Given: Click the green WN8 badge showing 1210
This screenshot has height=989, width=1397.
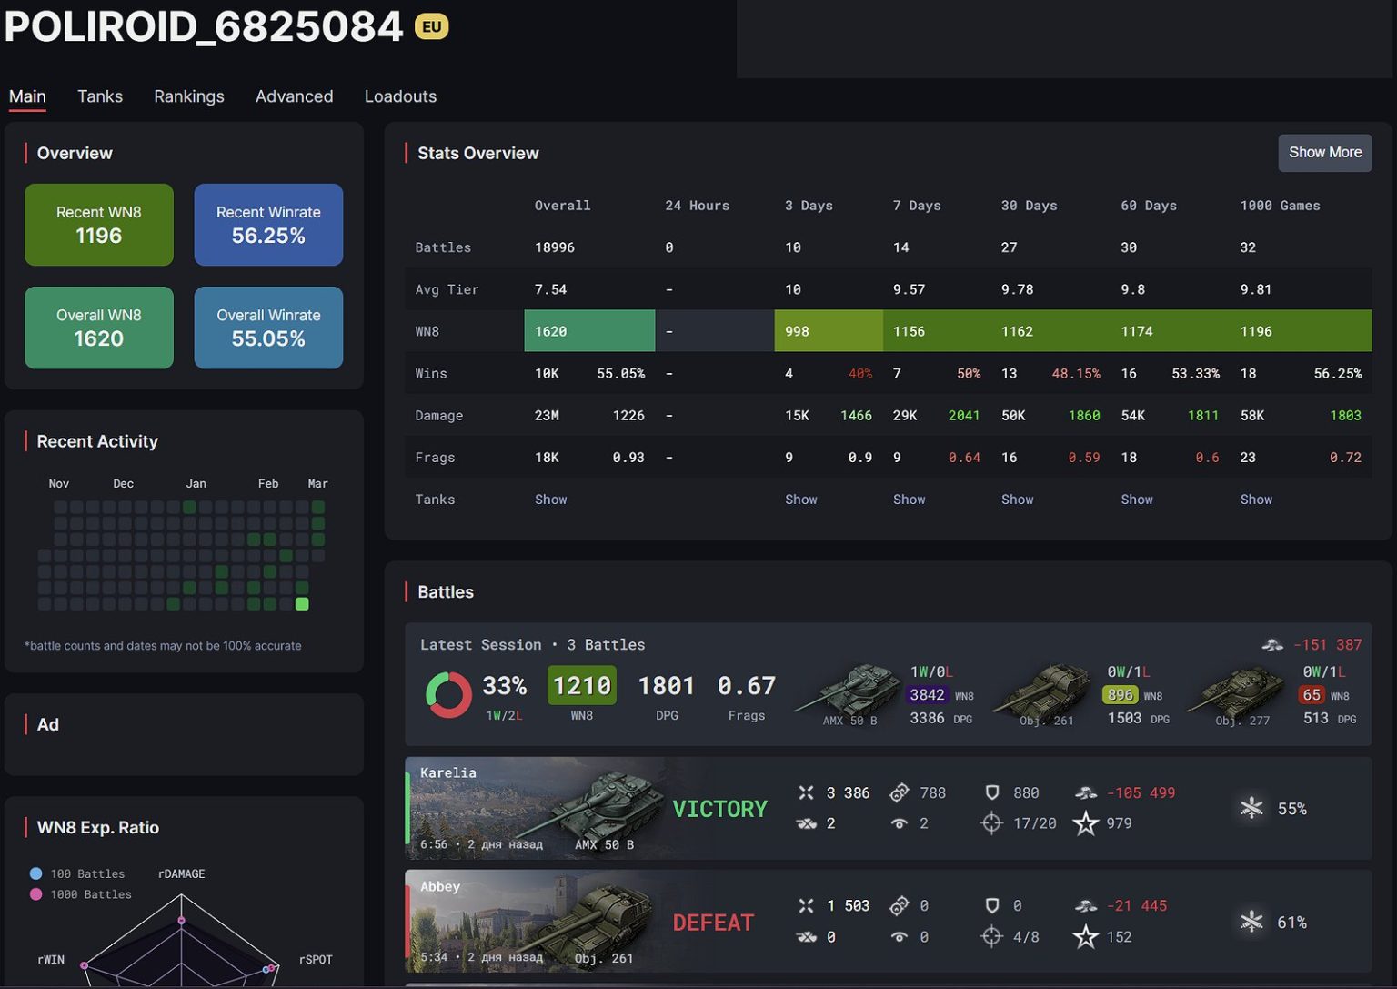Looking at the screenshot, I should pyautogui.click(x=581, y=685).
